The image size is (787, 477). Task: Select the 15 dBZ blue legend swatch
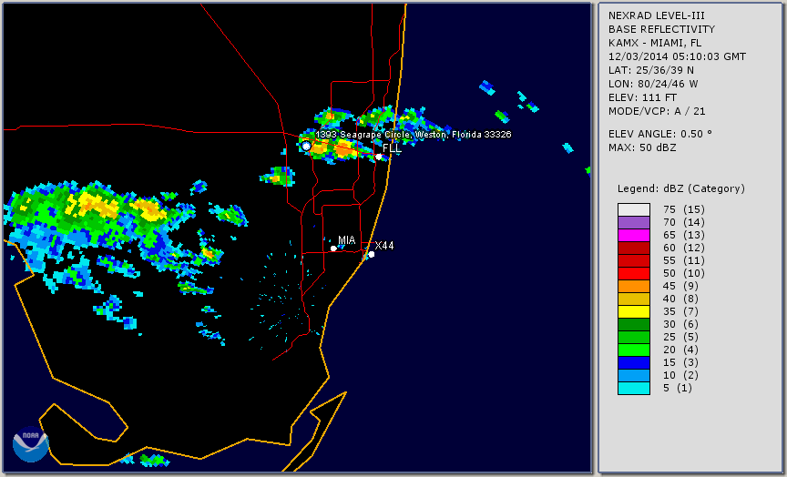(x=634, y=363)
